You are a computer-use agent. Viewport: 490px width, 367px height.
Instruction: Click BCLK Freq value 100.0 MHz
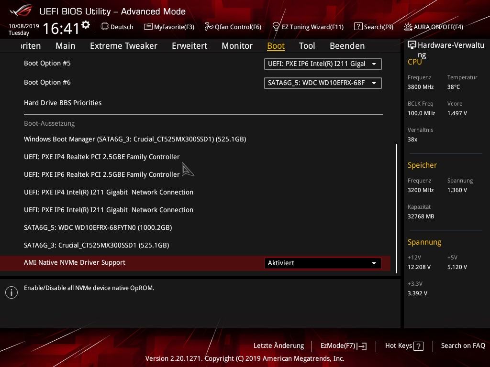pos(421,113)
